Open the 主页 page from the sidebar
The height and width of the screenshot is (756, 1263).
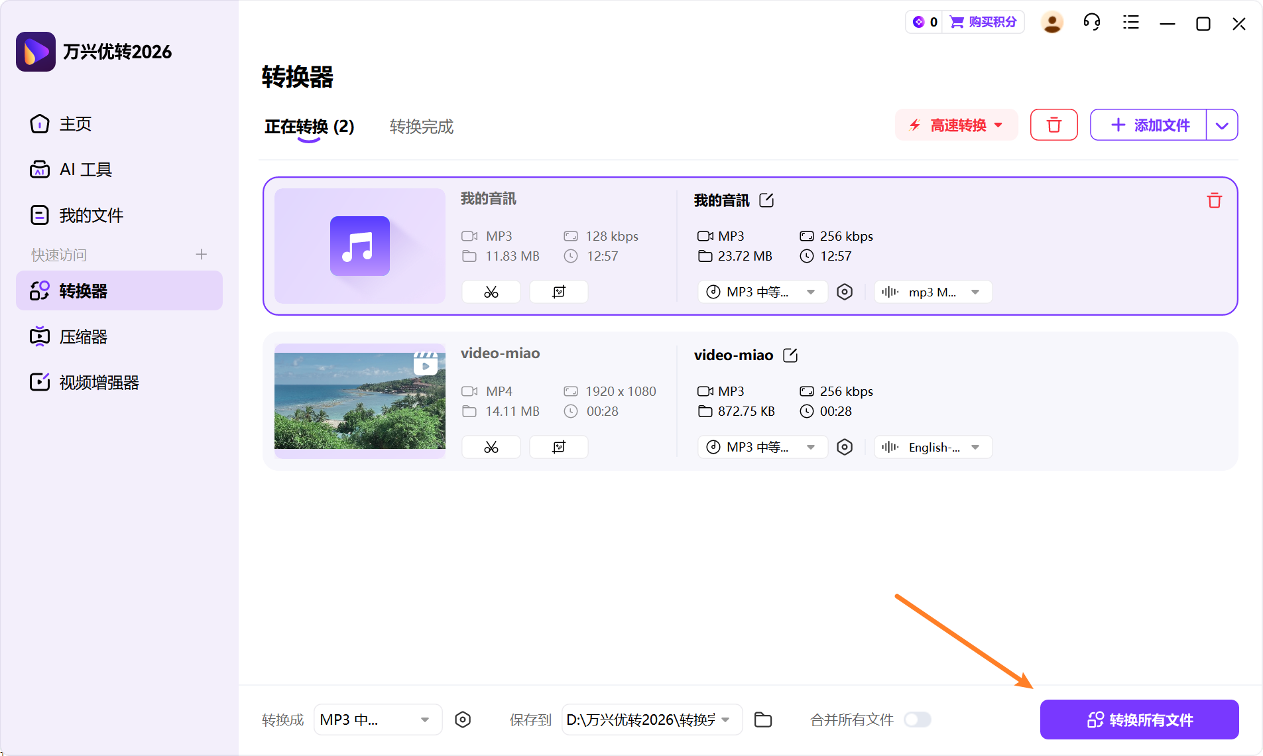coord(75,123)
